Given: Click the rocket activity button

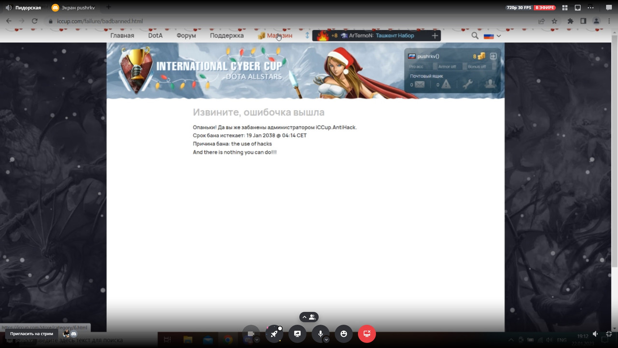Looking at the screenshot, I should tap(274, 333).
